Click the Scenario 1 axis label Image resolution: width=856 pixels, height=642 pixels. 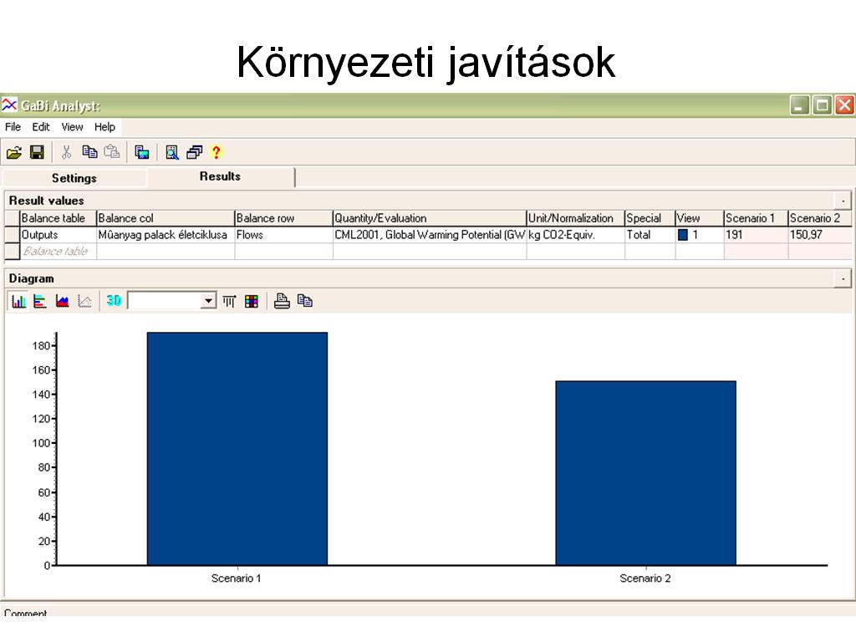[236, 578]
